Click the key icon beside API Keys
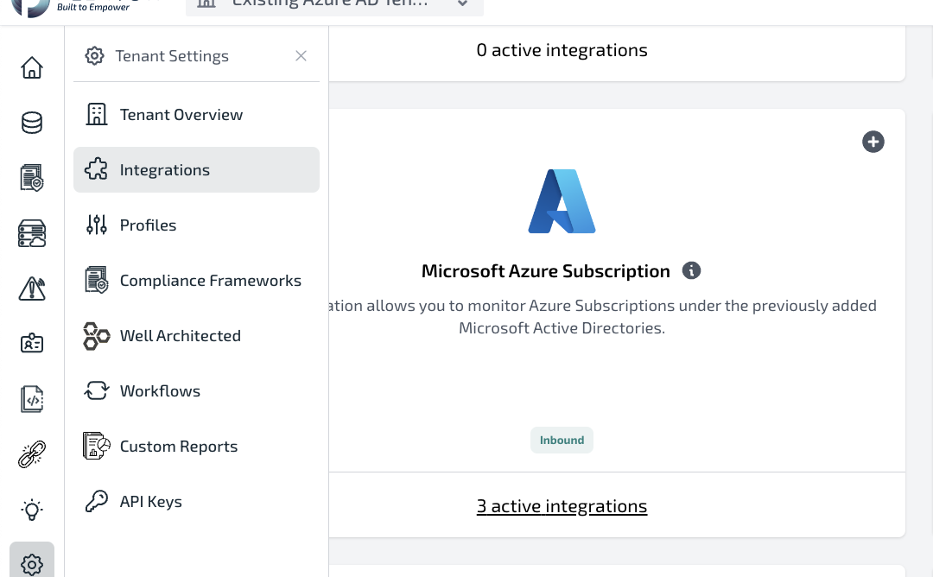The width and height of the screenshot is (933, 577). coord(97,502)
